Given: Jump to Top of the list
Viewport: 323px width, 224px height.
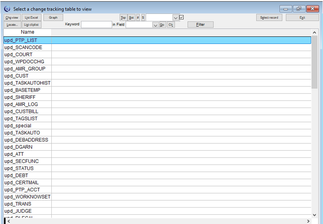Looking at the screenshot, I should [123, 18].
